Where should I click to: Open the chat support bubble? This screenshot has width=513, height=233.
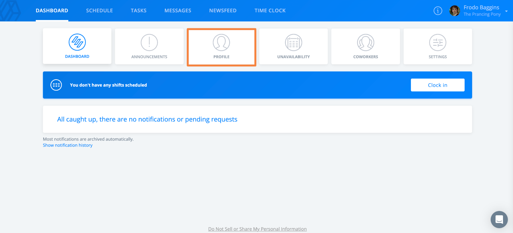499,220
